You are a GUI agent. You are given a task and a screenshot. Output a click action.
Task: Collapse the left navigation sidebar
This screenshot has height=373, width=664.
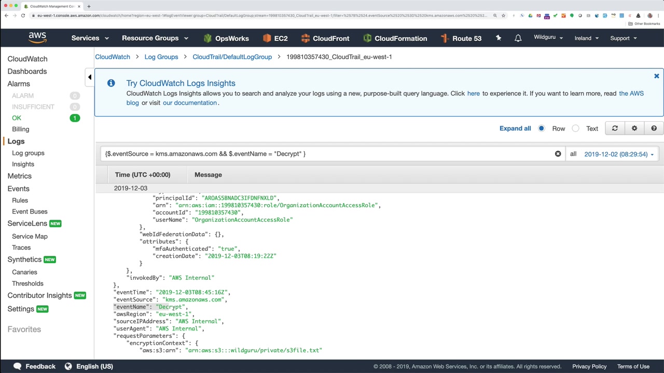(89, 77)
